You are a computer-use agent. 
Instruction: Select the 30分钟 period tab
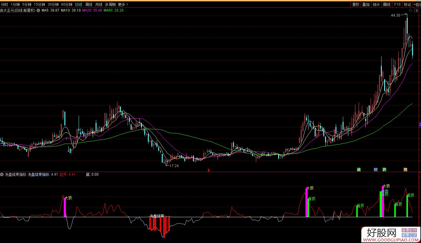point(53,4)
